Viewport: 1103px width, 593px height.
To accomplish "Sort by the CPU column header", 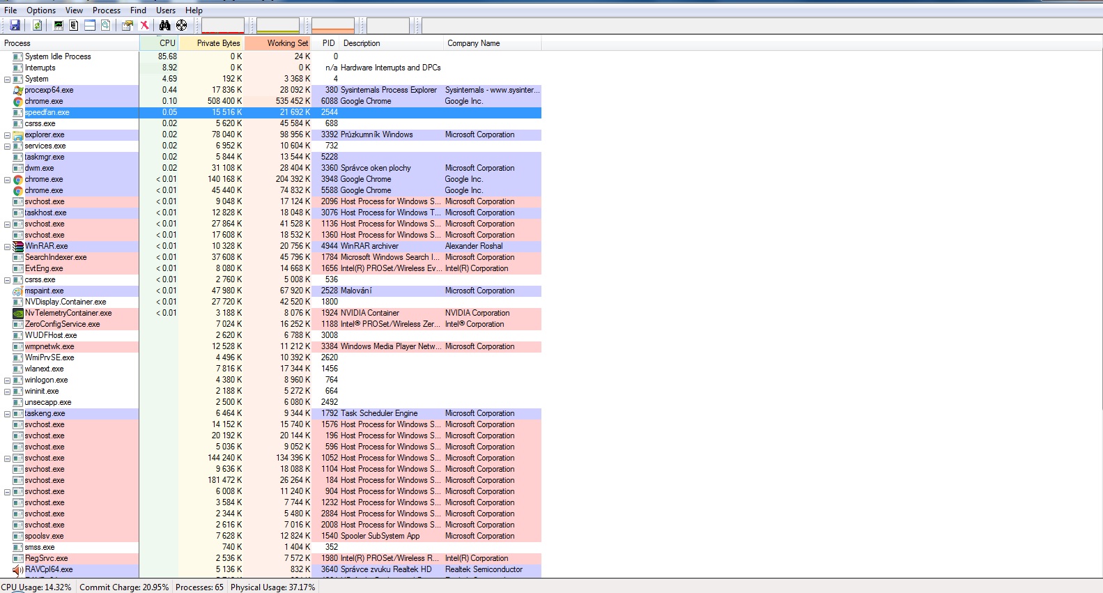I will 159,43.
